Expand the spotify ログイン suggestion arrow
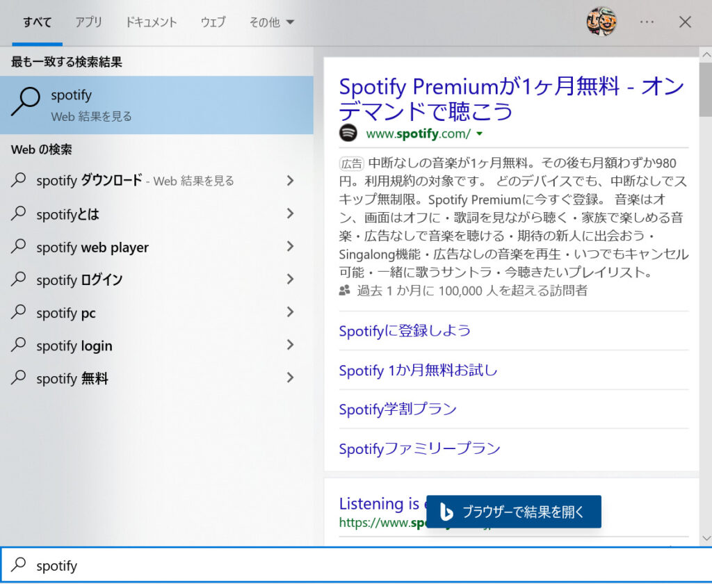Image resolution: width=712 pixels, height=584 pixels. 291,279
